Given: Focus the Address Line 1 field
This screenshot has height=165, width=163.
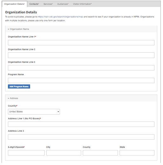Looking at the screenshot, I should point(81,124).
